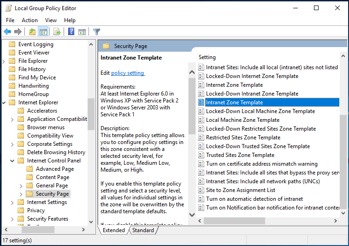Viewport: 349px width, 246px height.
Task: Expand the General Page node
Action: point(21,186)
